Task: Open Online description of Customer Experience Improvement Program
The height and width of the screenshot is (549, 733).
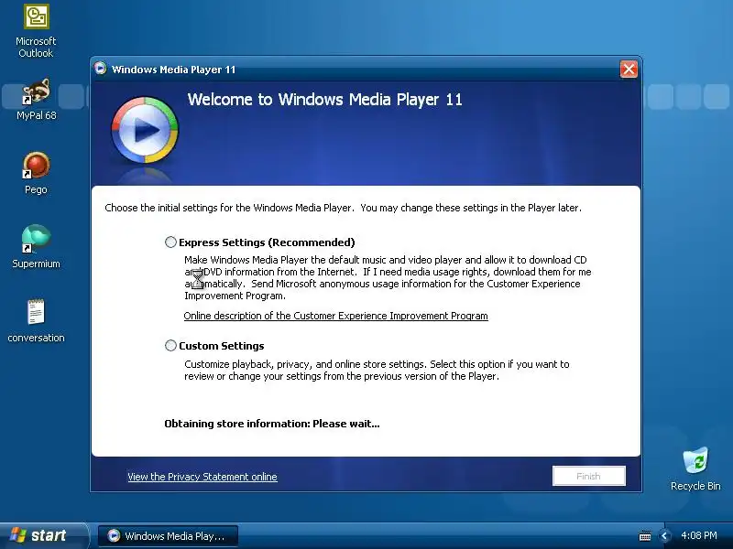Action: (x=335, y=316)
